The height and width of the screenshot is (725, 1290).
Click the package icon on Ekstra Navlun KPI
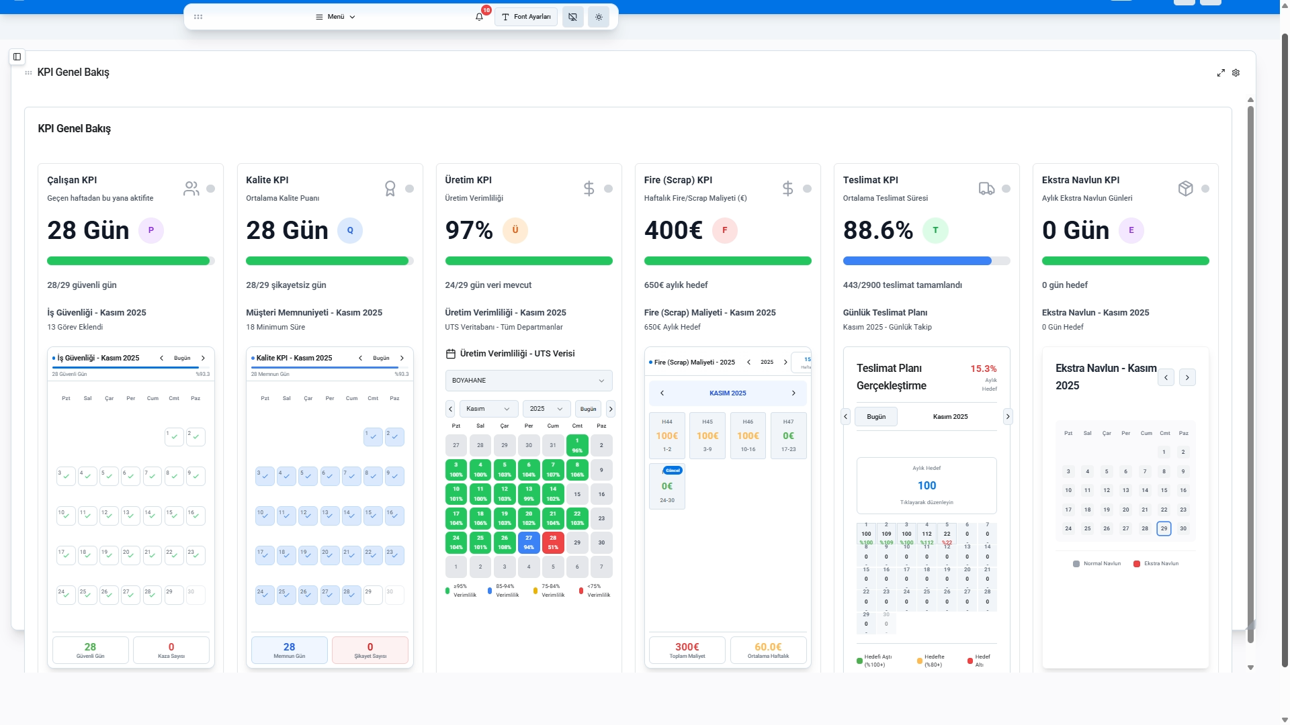(x=1186, y=189)
